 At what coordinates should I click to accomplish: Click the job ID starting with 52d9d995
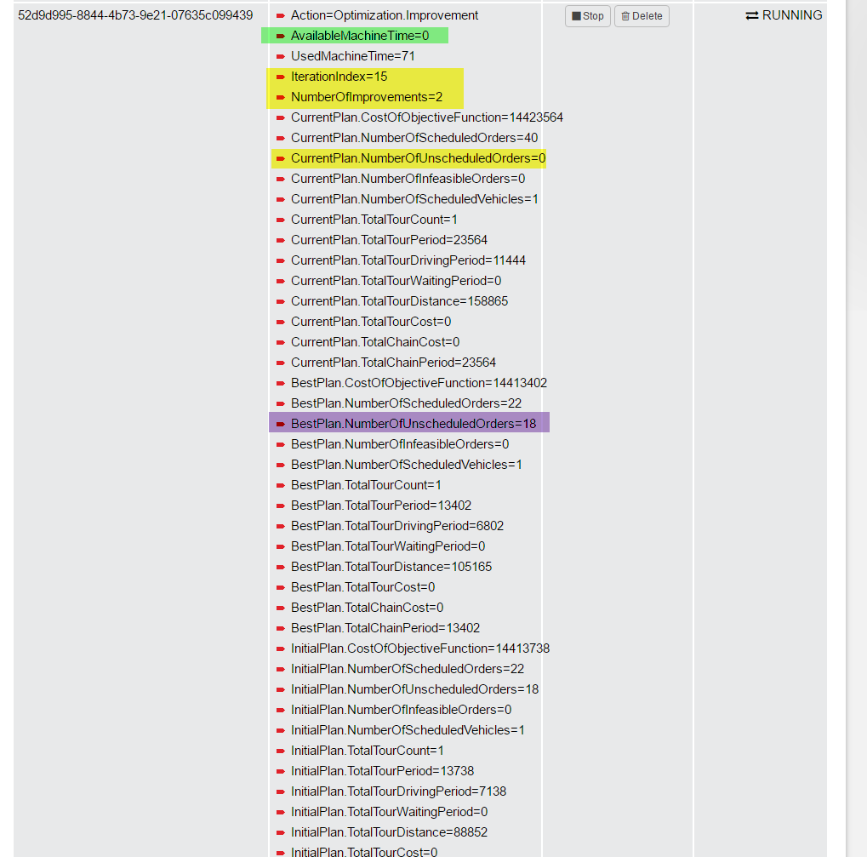(x=135, y=15)
